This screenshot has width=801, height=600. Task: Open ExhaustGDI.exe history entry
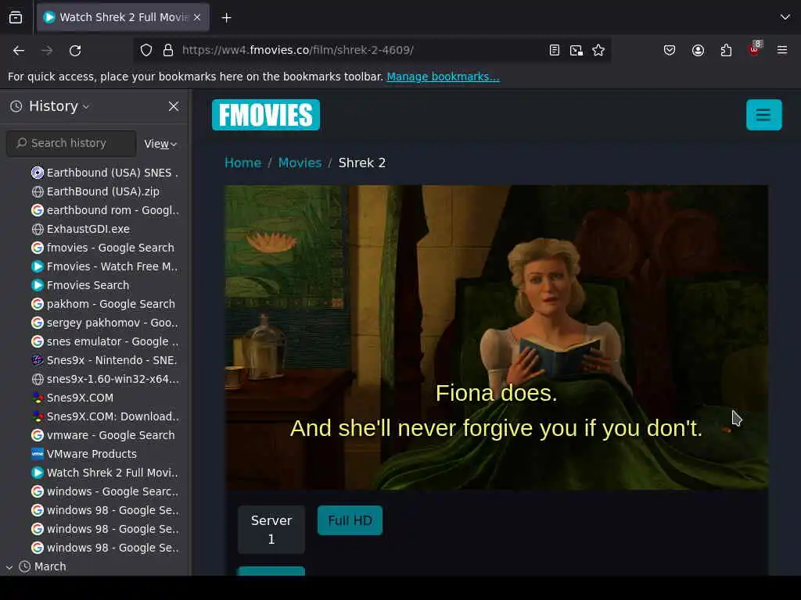pyautogui.click(x=81, y=229)
